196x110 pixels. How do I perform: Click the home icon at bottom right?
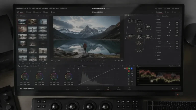(173, 88)
